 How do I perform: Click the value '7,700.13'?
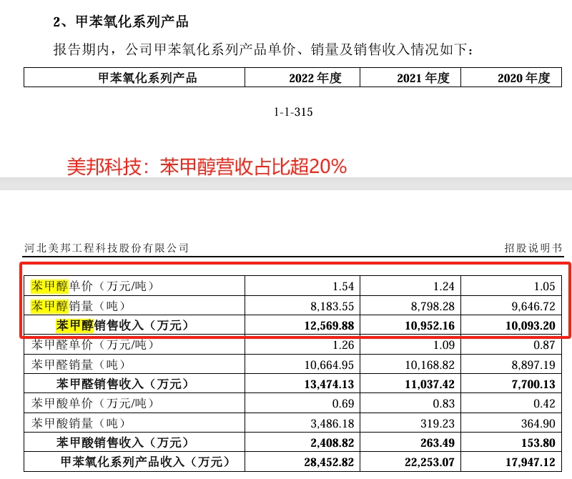click(x=533, y=384)
